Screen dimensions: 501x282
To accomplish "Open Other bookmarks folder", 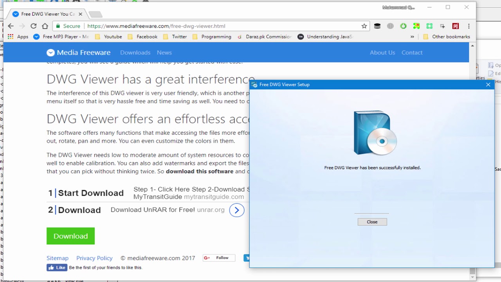I will (447, 36).
